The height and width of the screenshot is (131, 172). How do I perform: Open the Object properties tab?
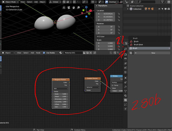tap(125, 78)
